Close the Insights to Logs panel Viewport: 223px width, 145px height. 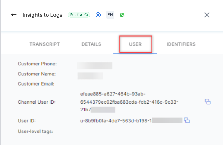coord(207,15)
